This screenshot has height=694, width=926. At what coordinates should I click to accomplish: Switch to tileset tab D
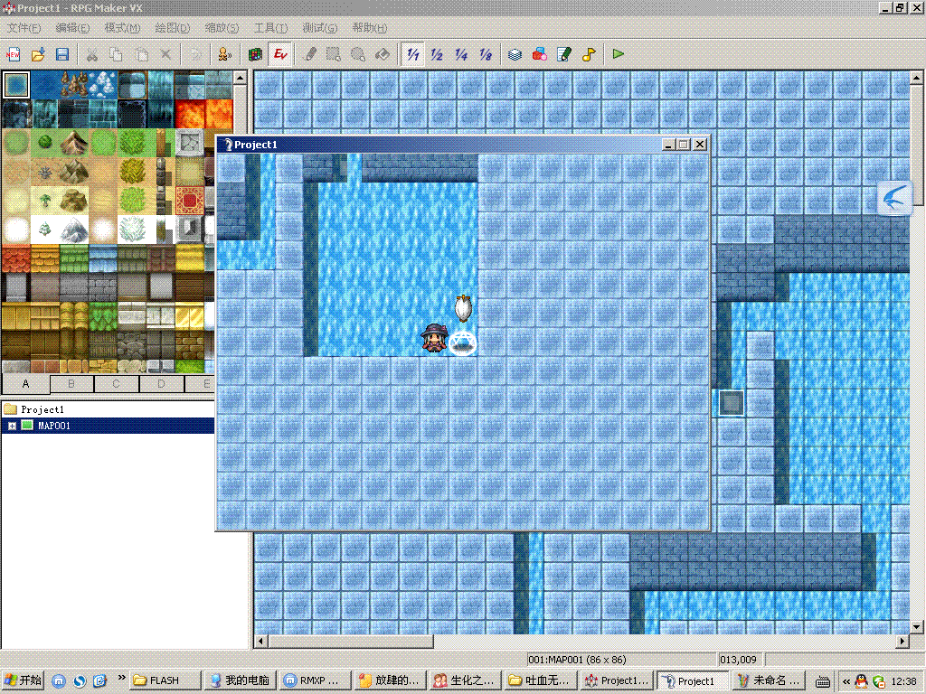(161, 383)
